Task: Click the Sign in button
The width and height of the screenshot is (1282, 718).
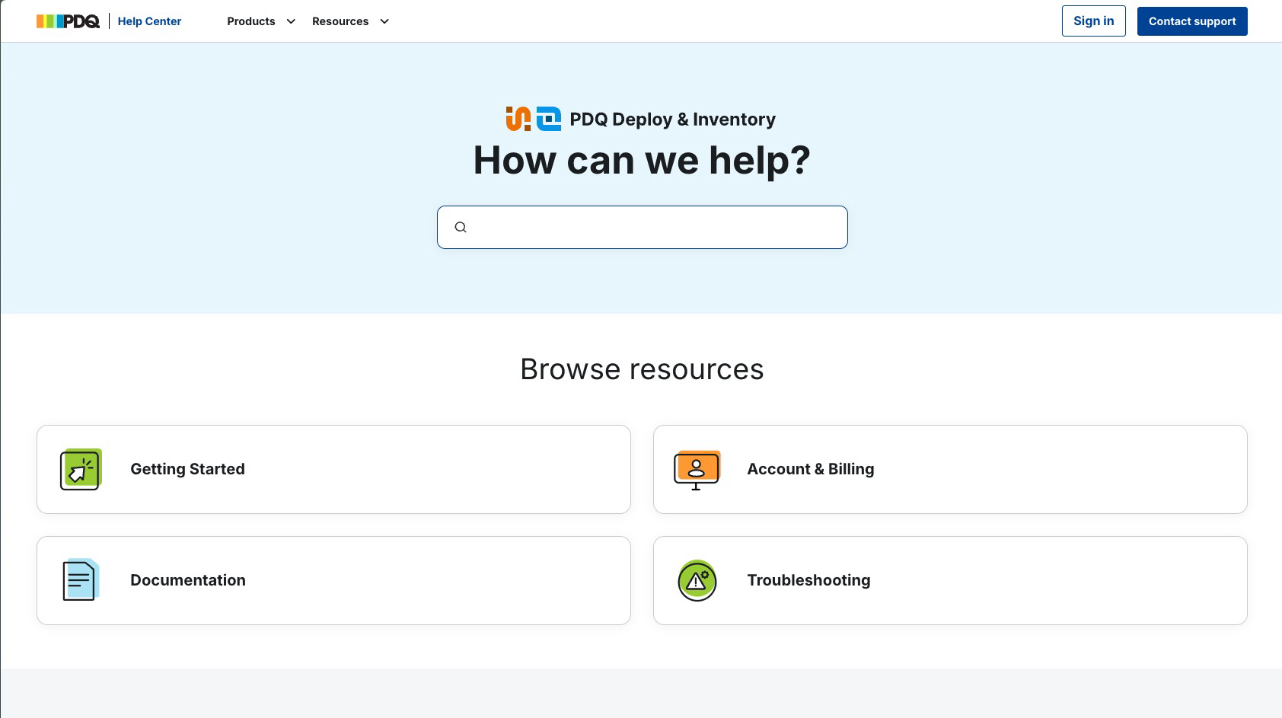Action: click(1093, 21)
